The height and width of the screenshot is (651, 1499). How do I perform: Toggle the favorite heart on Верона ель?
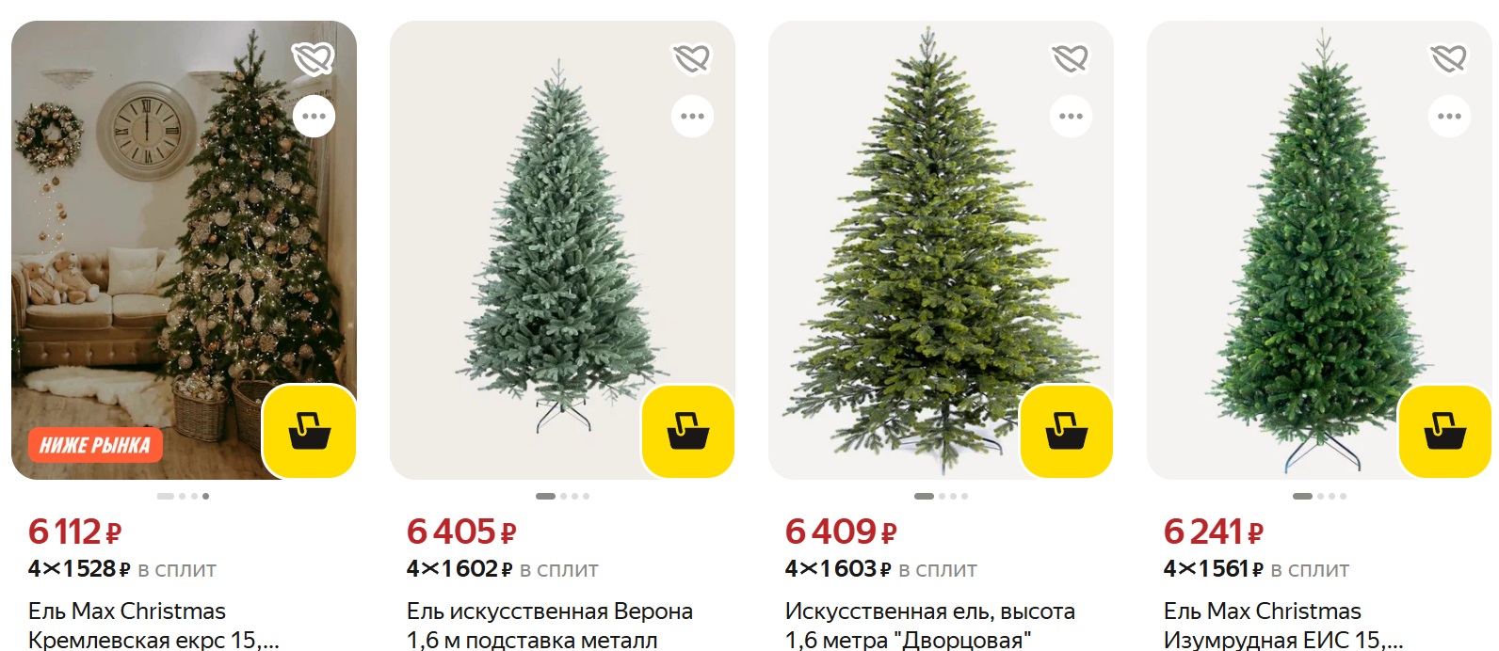[x=692, y=59]
